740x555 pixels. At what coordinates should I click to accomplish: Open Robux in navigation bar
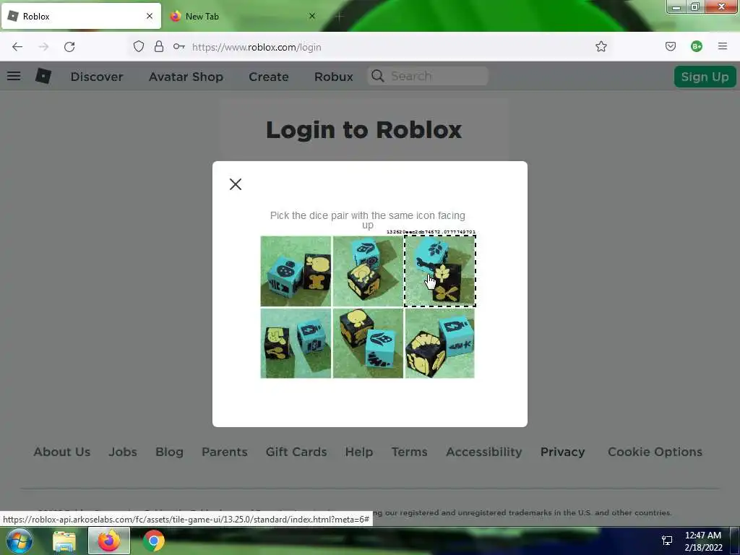pyautogui.click(x=334, y=77)
